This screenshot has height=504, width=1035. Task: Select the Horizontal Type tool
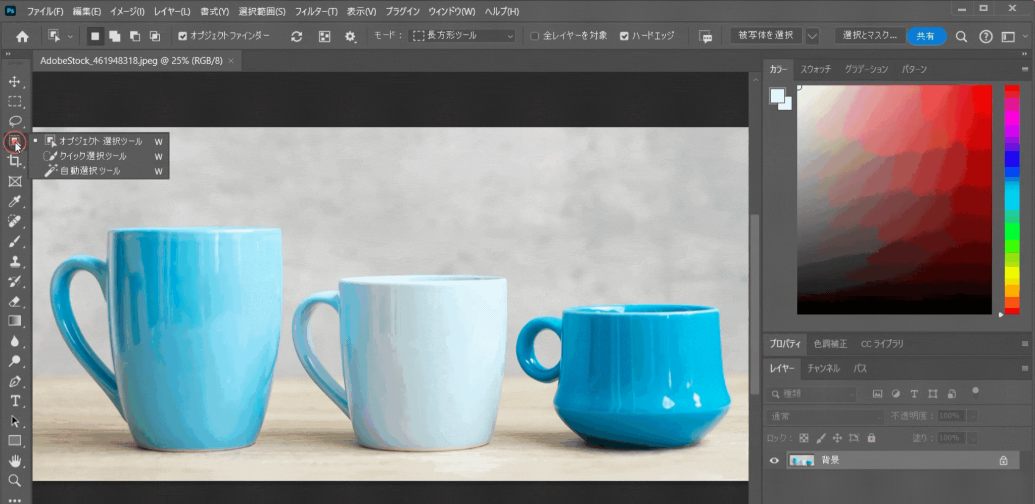[x=15, y=401]
